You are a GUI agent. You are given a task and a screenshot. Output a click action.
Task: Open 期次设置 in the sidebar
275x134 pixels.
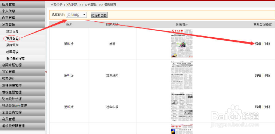pos(12,32)
